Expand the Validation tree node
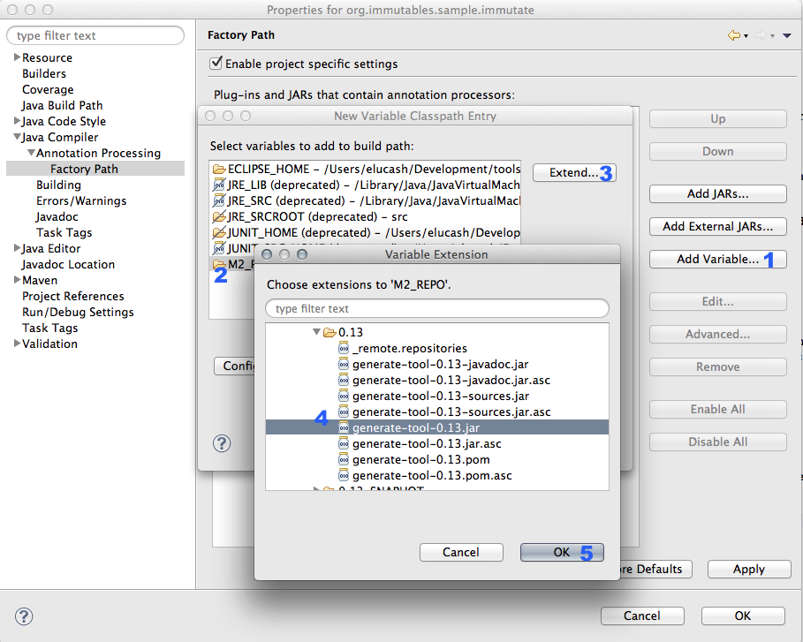 pyautogui.click(x=17, y=343)
